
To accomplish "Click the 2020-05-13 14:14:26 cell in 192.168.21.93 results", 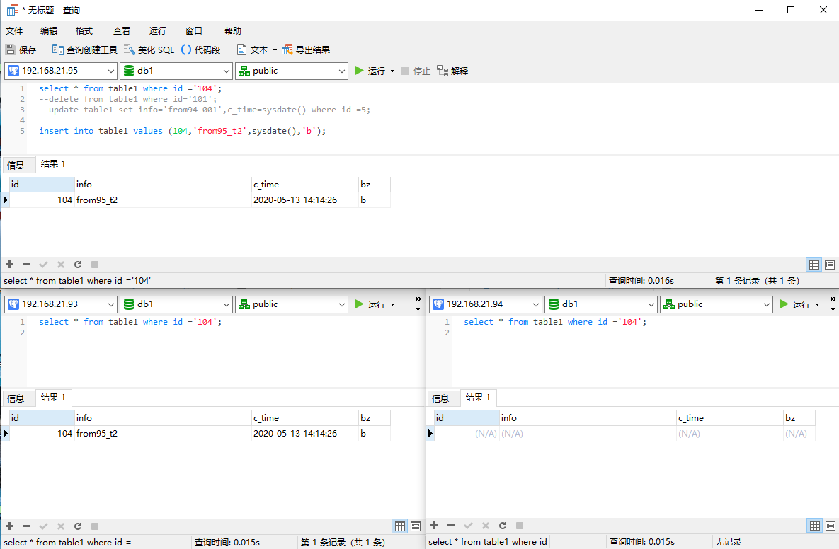I will tap(305, 434).
